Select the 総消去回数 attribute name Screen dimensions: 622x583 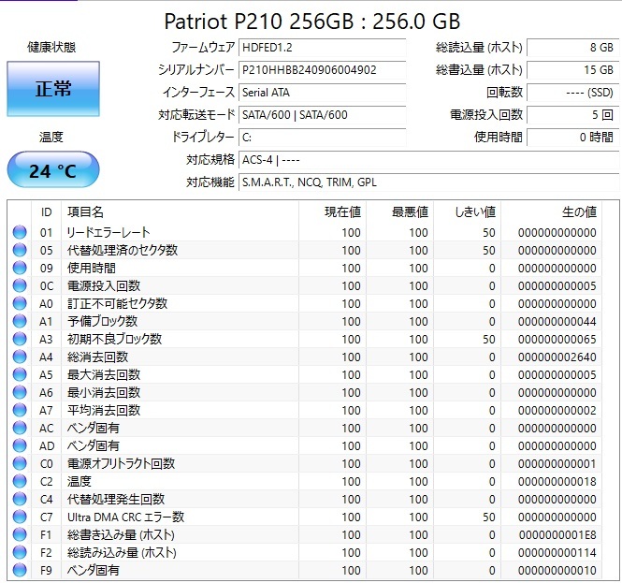(x=97, y=357)
